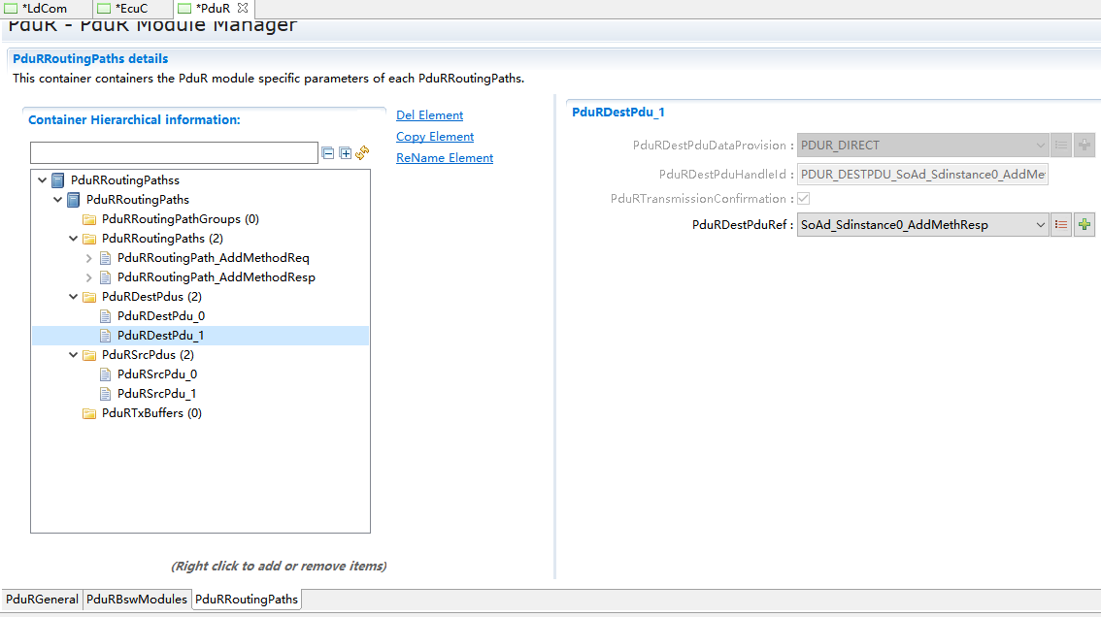Switch to the PduRGeneral tab
Screen dimensions: 1101x617
click(42, 600)
